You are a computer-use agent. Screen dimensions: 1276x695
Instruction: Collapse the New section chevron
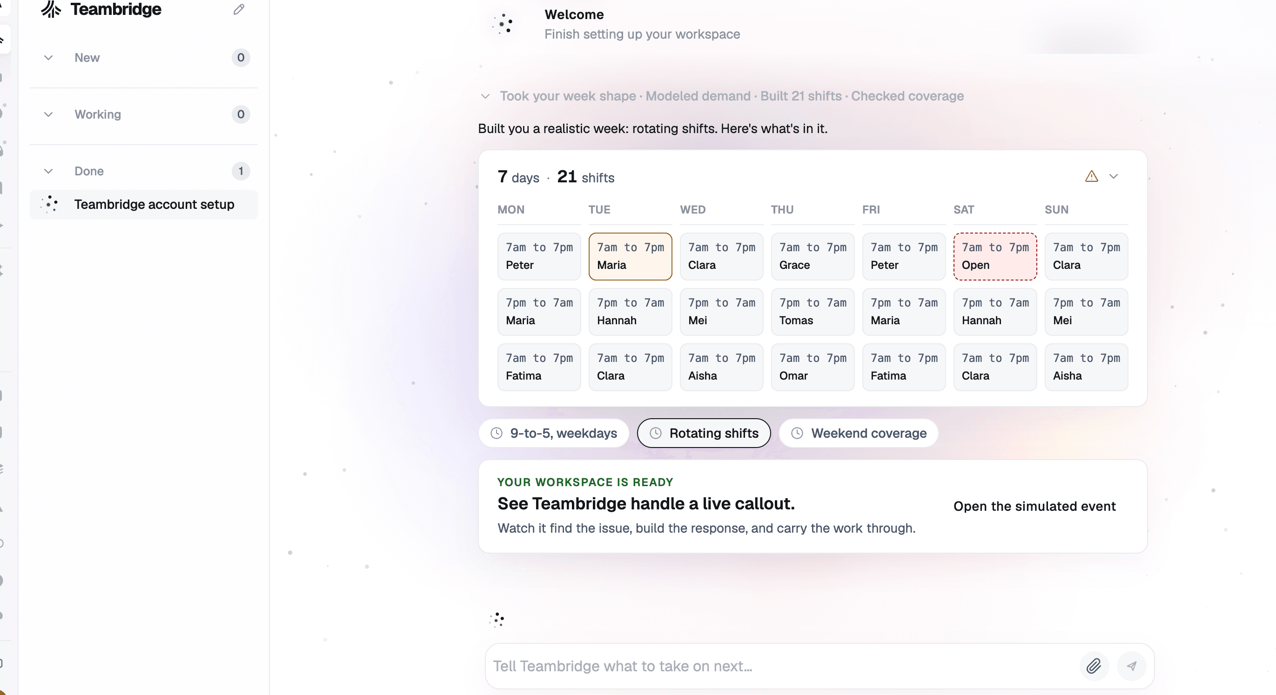click(x=48, y=58)
